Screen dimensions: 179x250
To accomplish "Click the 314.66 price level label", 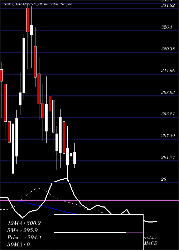I will click(168, 70).
